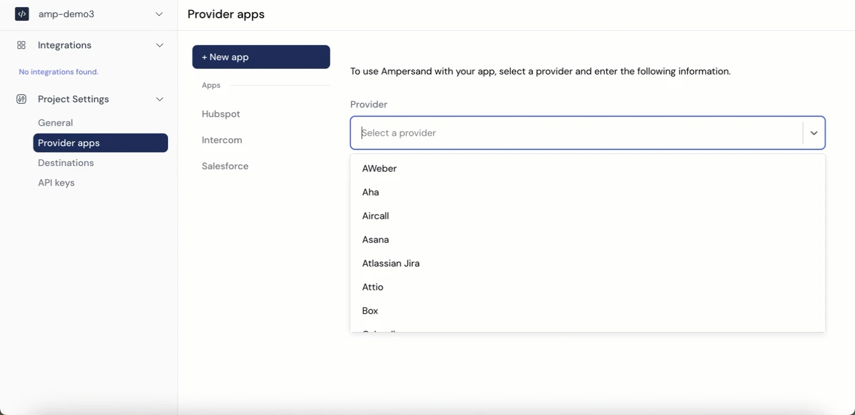Choose Atlassian Jira from provider list
This screenshot has width=855, height=415.
[588, 263]
